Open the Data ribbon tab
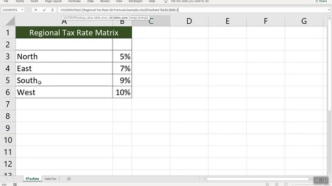 pos(90,1)
